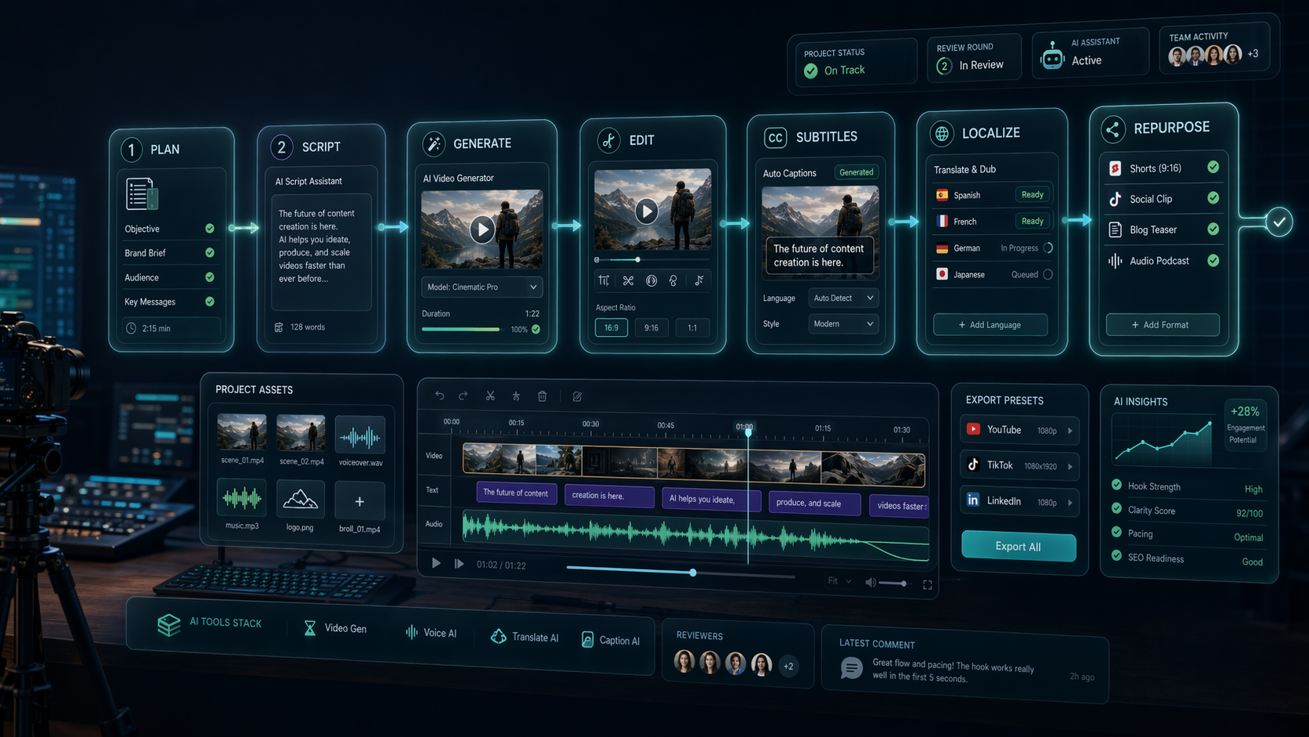Click the undo arrow in timeline toolbar
The width and height of the screenshot is (1309, 737).
tap(439, 396)
